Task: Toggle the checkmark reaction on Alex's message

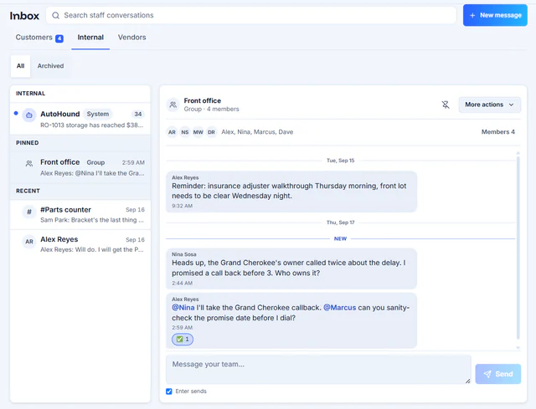Action: [183, 339]
